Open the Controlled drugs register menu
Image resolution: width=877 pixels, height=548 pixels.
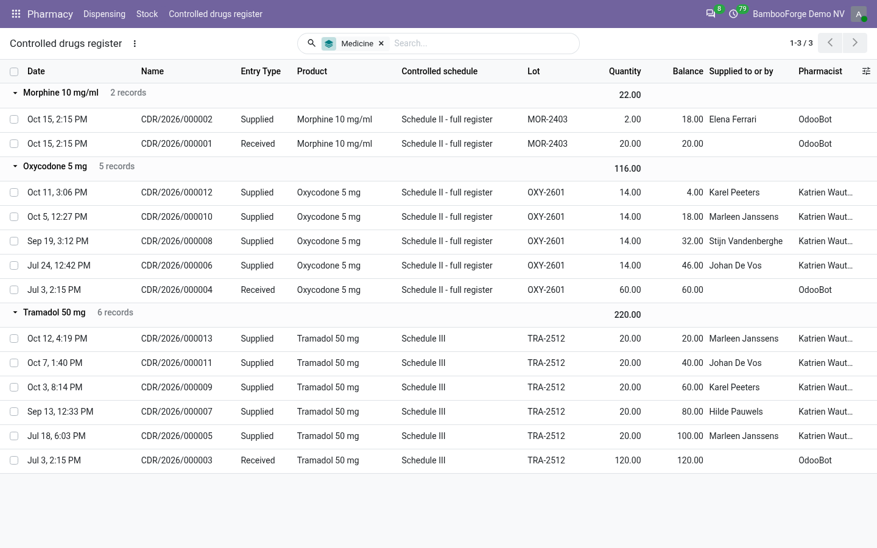pyautogui.click(x=216, y=14)
